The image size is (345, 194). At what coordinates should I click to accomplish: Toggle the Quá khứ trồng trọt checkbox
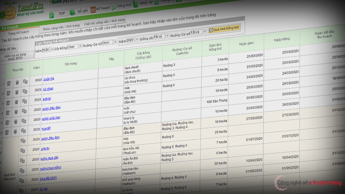(x=211, y=31)
